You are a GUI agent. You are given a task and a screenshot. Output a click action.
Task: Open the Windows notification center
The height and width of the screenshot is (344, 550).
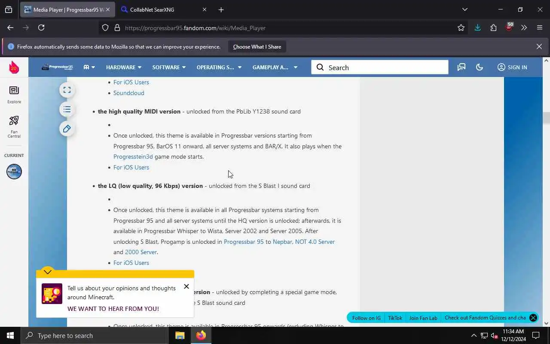(536, 335)
